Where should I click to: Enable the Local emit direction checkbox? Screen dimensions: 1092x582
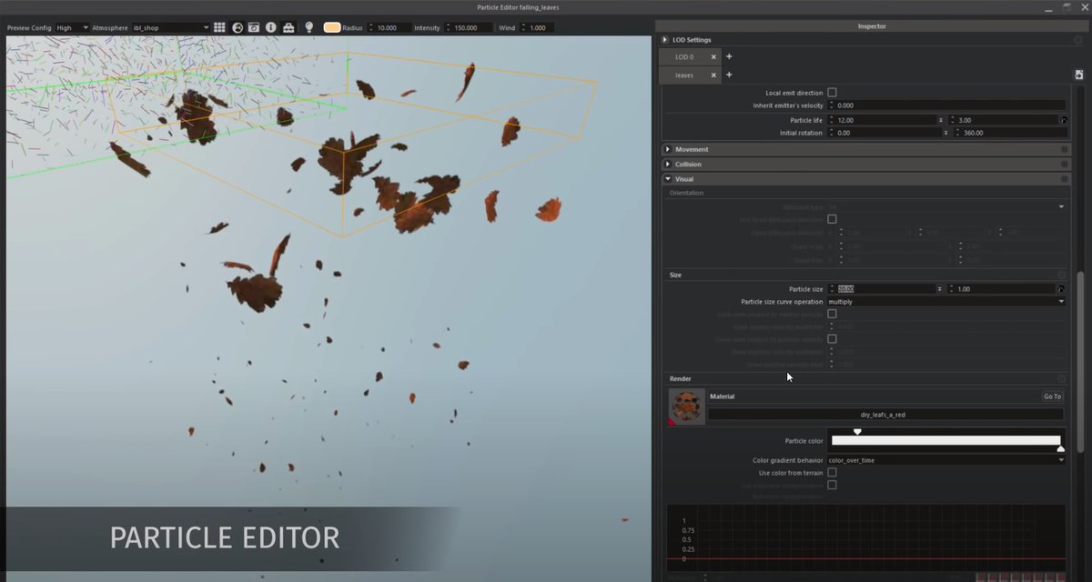(832, 93)
